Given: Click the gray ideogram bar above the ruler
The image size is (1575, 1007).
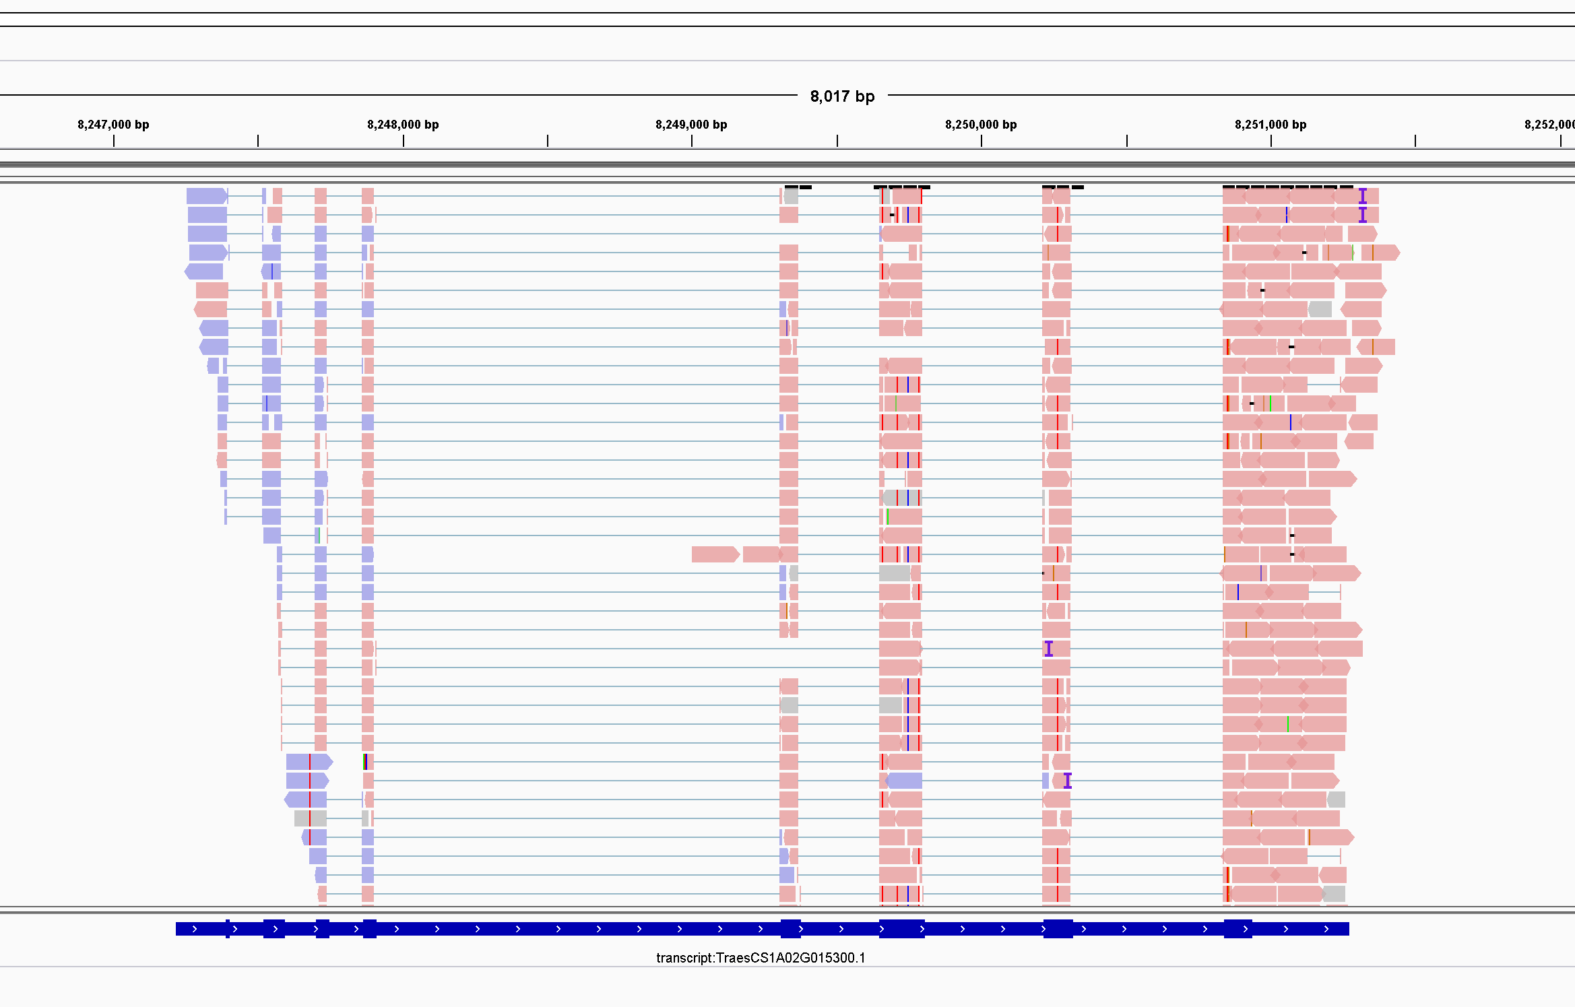Looking at the screenshot, I should pos(787,164).
